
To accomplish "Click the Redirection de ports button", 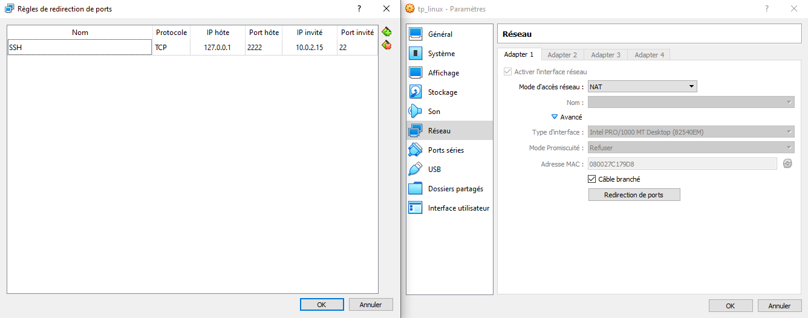I will 634,195.
